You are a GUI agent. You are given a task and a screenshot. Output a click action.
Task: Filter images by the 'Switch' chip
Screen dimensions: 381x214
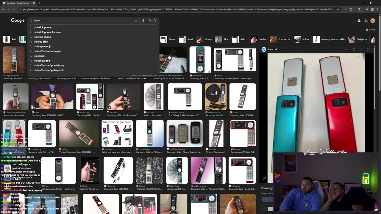tap(240, 39)
